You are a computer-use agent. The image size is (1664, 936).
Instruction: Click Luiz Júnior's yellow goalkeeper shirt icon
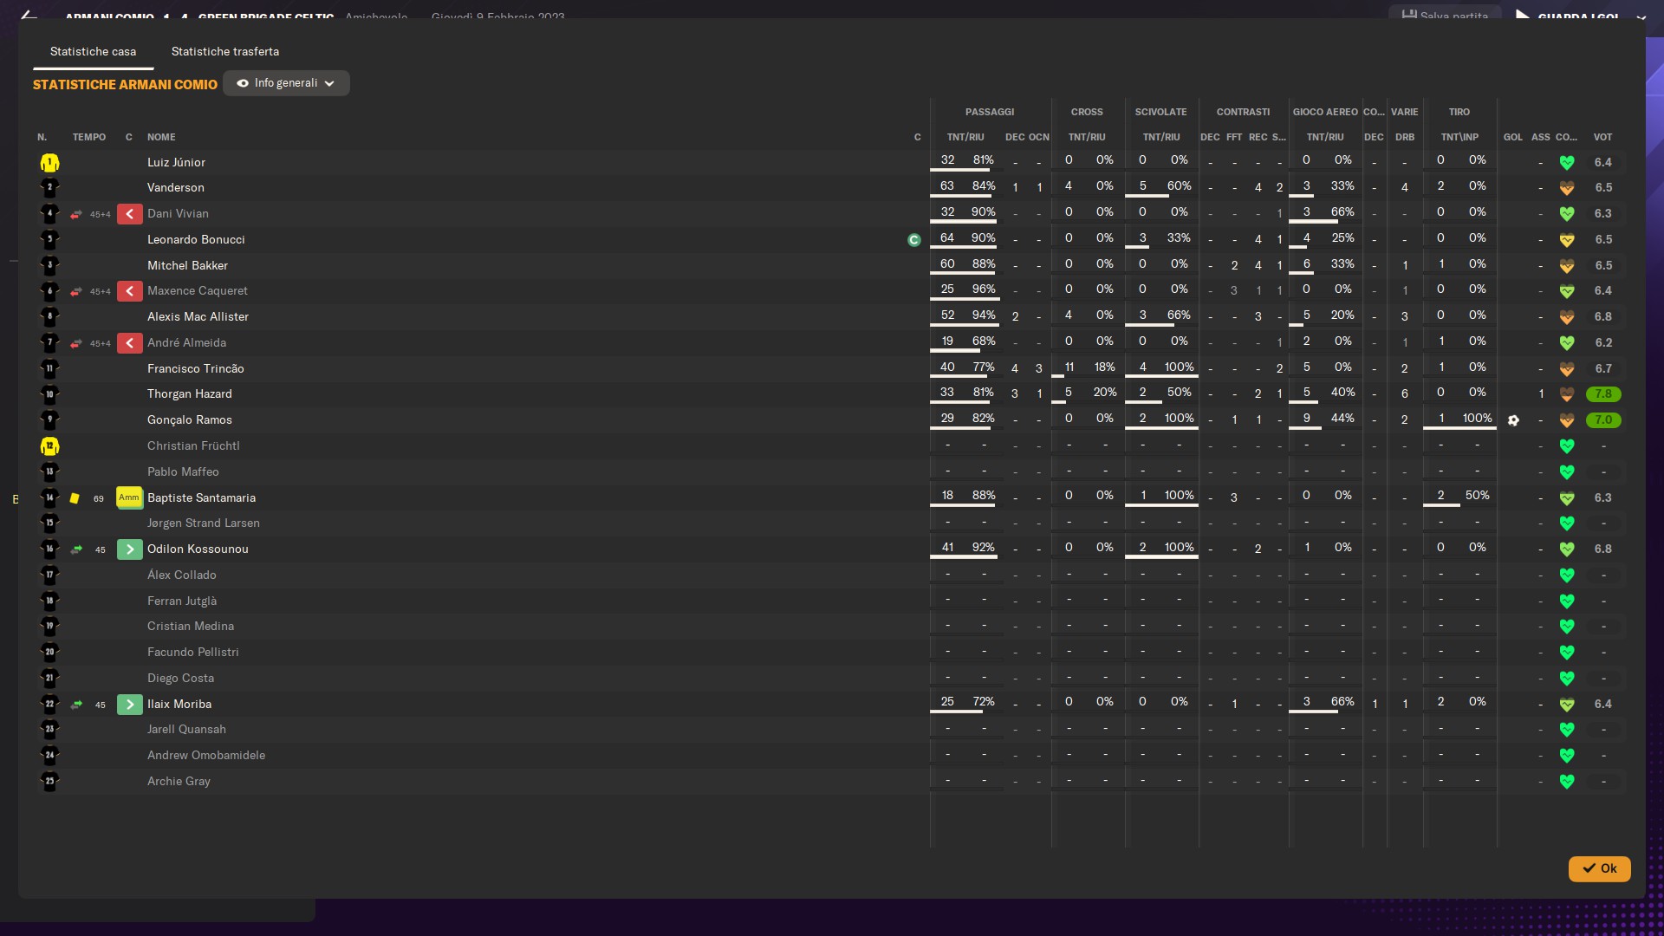point(49,163)
